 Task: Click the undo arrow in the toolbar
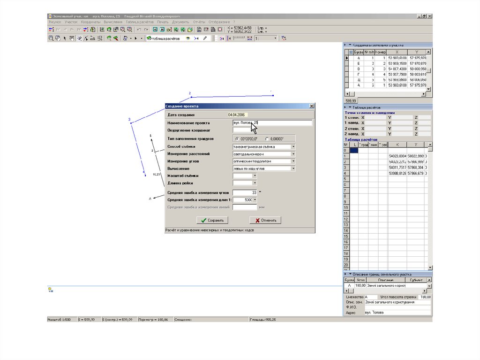(139, 30)
